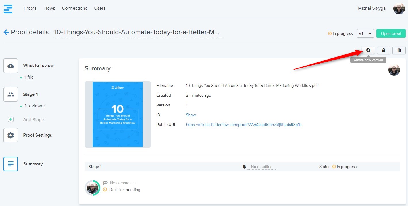This screenshot has width=408, height=206.
Task: Select the What to review upload icon
Action: (x=11, y=66)
